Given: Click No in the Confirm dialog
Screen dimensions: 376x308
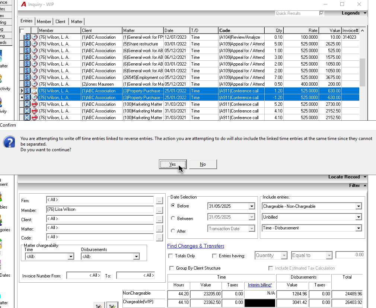Looking at the screenshot, I should pos(203,164).
